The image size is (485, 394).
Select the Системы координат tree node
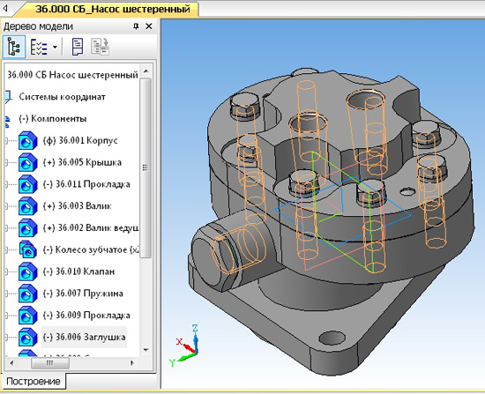coord(63,97)
